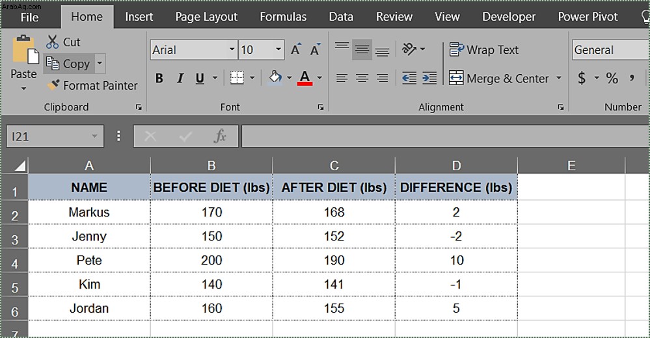650x338 pixels.
Task: Click the Format Painter brush icon
Action: pyautogui.click(x=53, y=85)
